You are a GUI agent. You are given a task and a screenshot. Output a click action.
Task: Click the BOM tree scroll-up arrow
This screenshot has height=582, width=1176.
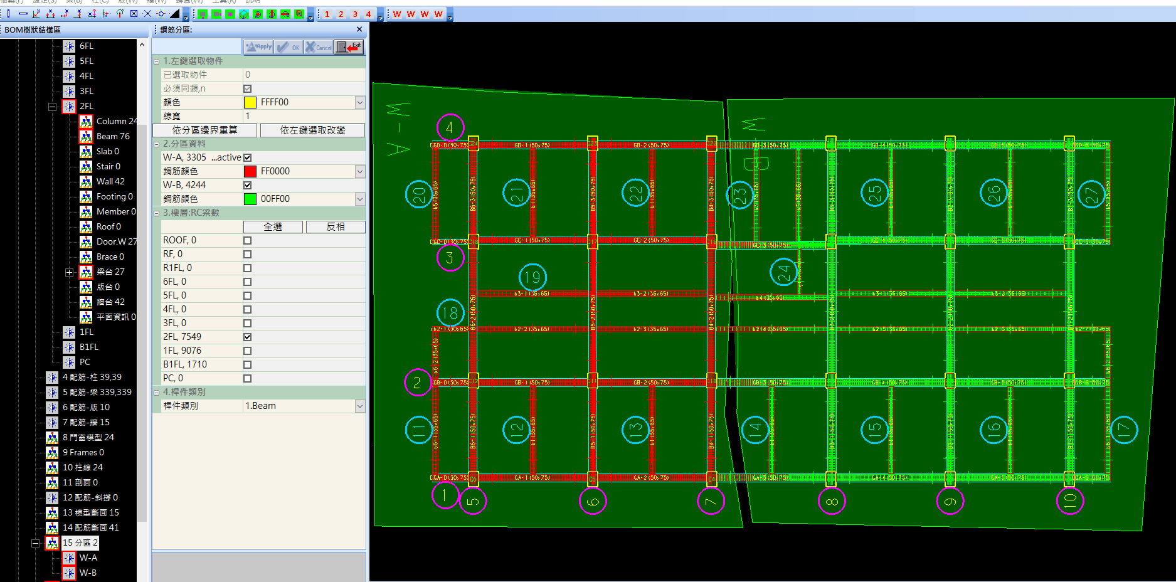pyautogui.click(x=142, y=45)
